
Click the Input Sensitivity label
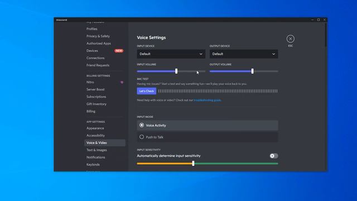(x=149, y=150)
